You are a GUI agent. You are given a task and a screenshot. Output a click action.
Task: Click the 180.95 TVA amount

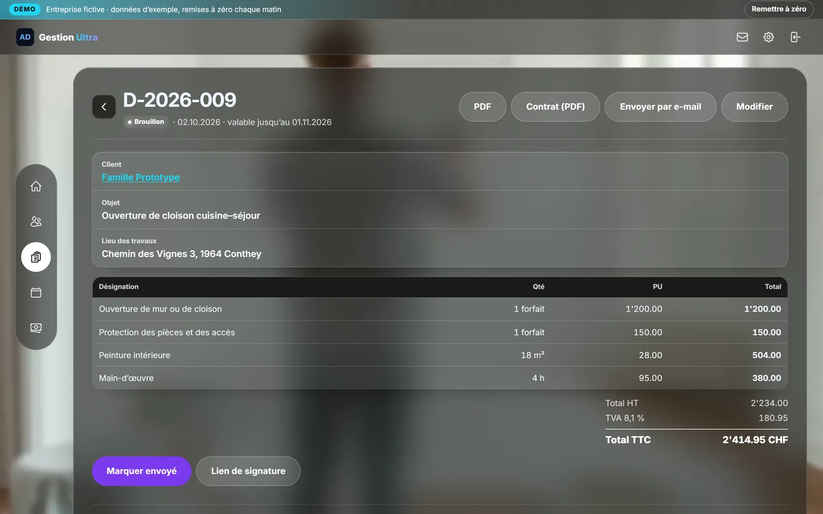[x=773, y=418]
